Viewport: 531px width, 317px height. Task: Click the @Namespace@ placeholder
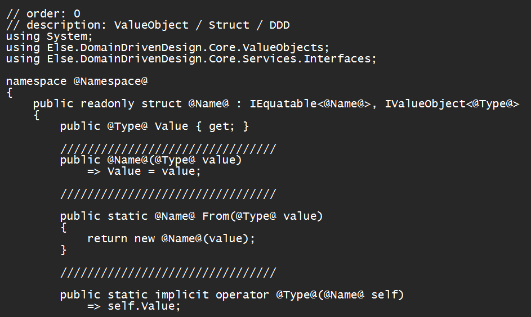pyautogui.click(x=111, y=81)
